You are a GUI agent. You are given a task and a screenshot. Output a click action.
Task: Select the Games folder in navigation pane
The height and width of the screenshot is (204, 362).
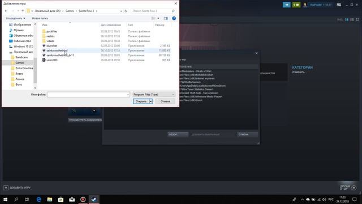(x=19, y=63)
